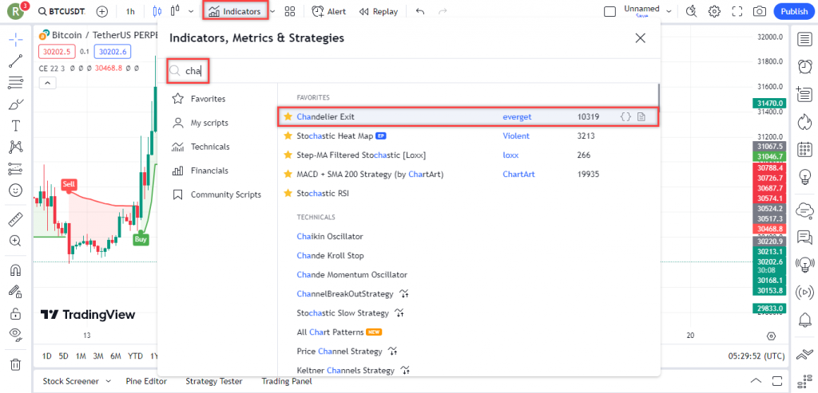Open the alerts alarm clock panel
818x393 pixels.
805,66
